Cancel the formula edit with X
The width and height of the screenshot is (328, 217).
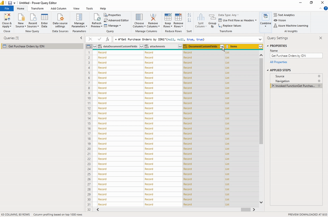coord(90,39)
